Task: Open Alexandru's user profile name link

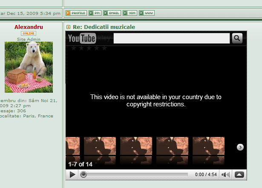Action: click(29, 27)
